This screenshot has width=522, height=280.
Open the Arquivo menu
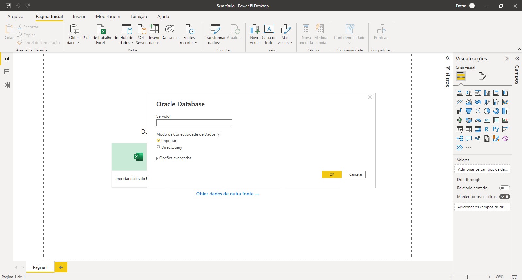(x=15, y=16)
